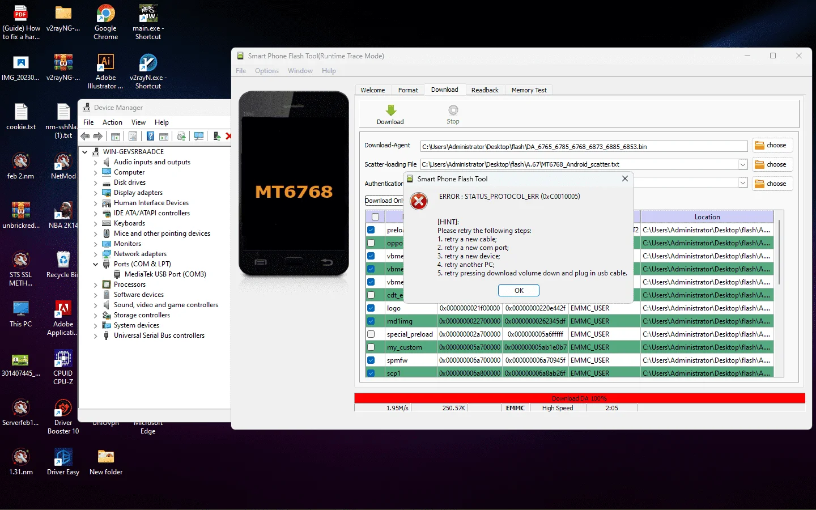Expand the Display adapters node
The height and width of the screenshot is (510, 816).
point(96,193)
